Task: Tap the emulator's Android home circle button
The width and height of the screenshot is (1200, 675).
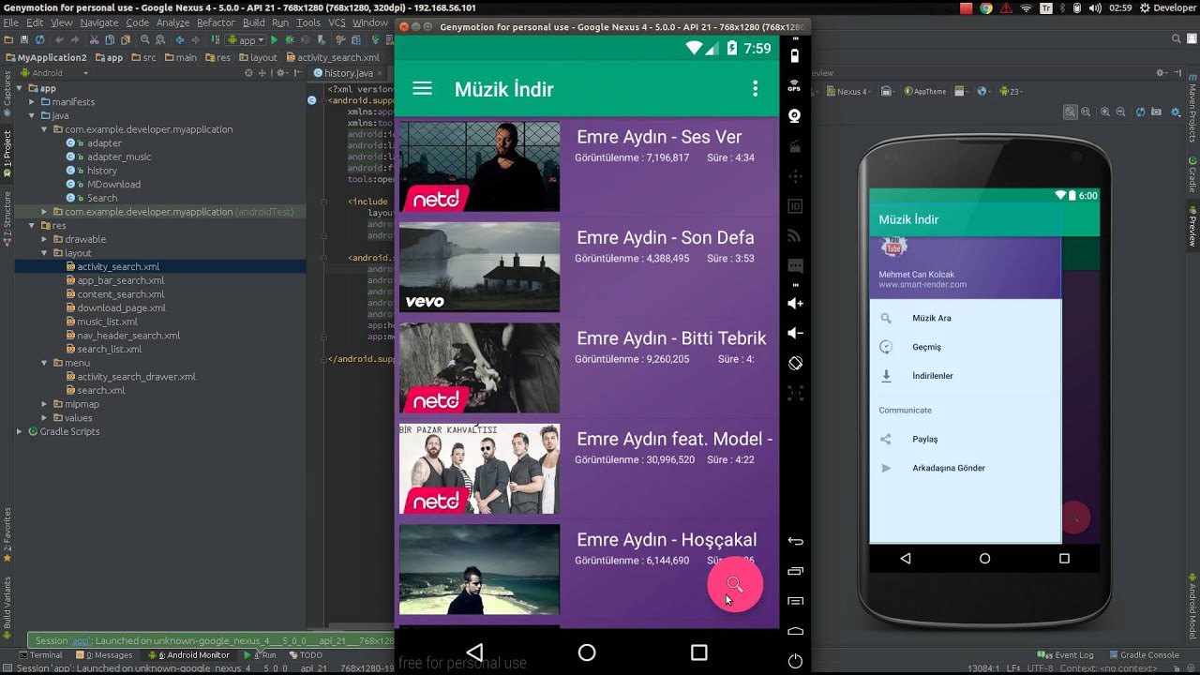Action: click(587, 652)
